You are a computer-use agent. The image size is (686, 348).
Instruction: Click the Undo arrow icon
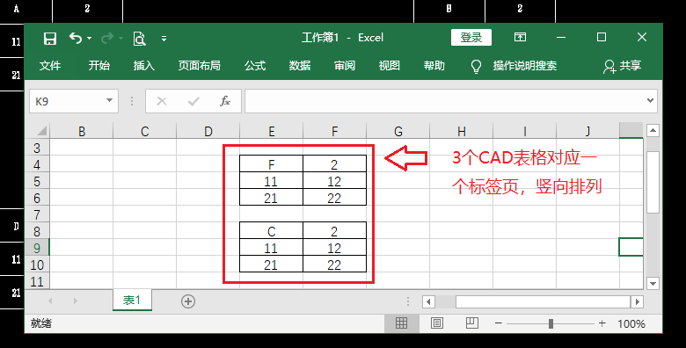tap(76, 39)
